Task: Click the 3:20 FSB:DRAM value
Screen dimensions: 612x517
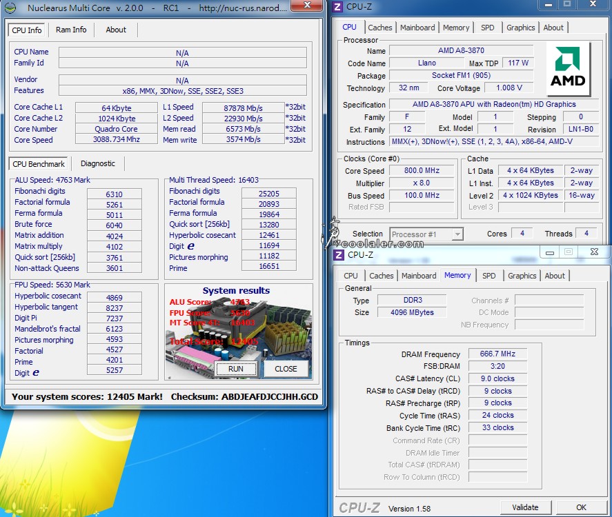Action: pyautogui.click(x=497, y=367)
